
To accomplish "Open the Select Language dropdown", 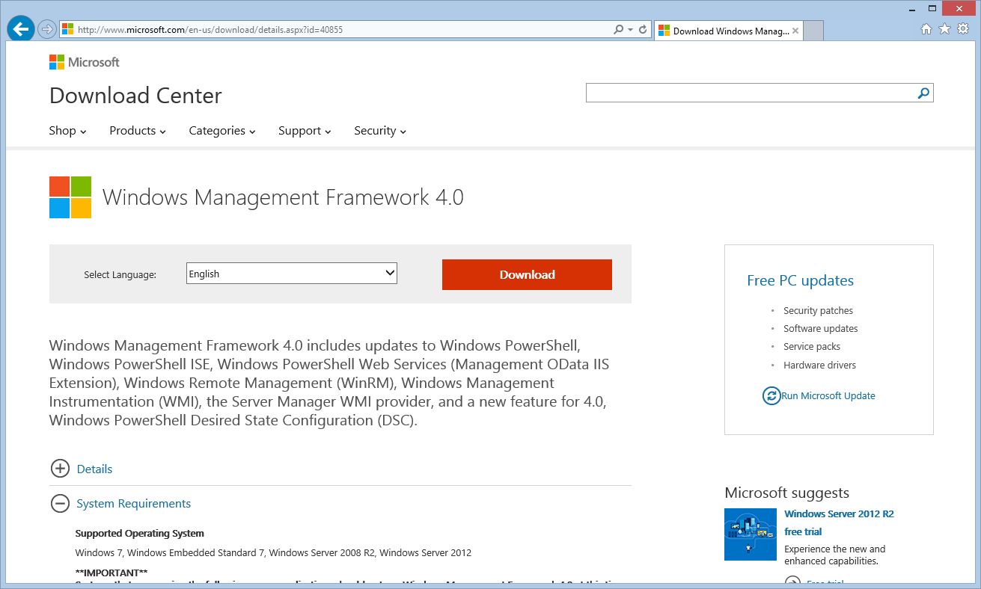I will pos(292,274).
